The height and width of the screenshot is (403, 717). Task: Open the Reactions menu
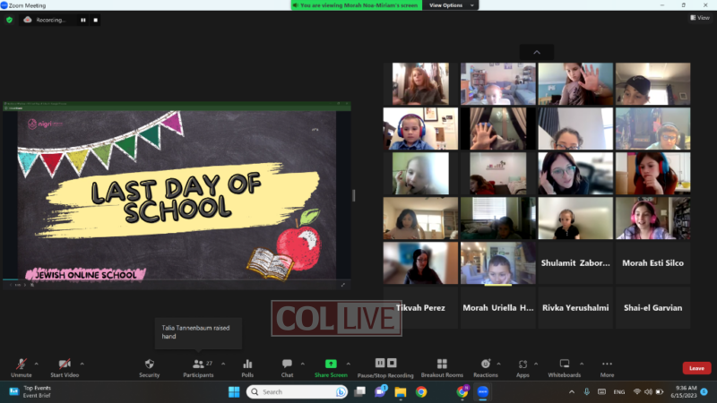tap(485, 367)
